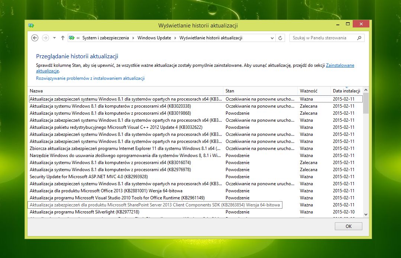Expand the address bar history dropdown
Screen dimensions: 401x258
point(272,38)
